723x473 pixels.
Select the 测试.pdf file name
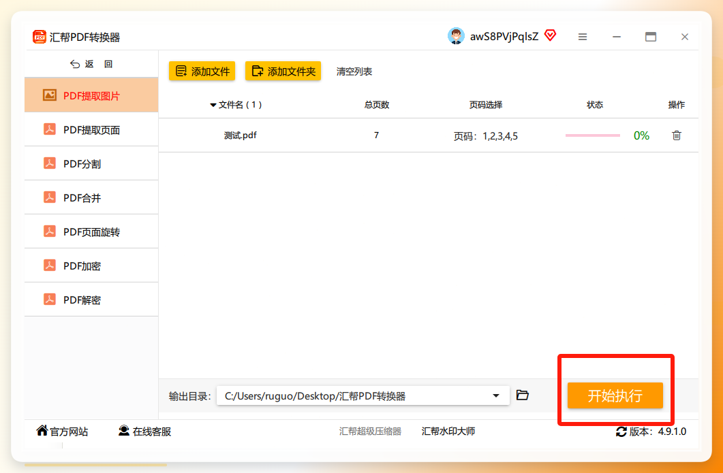241,135
